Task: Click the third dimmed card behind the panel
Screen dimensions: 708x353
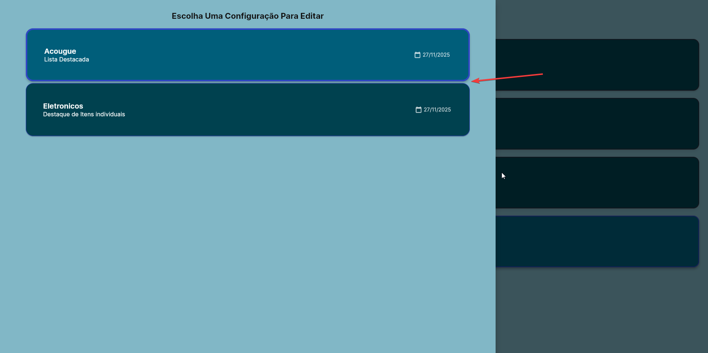Action: pyautogui.click(x=597, y=183)
